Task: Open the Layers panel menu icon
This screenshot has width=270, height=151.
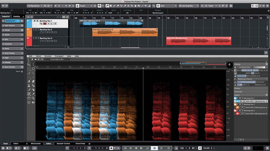Action: point(267,95)
